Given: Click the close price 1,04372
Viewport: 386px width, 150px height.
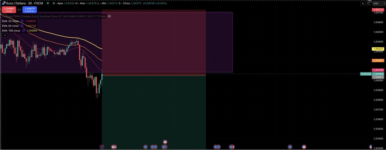Looking at the screenshot, I should (x=136, y=3).
